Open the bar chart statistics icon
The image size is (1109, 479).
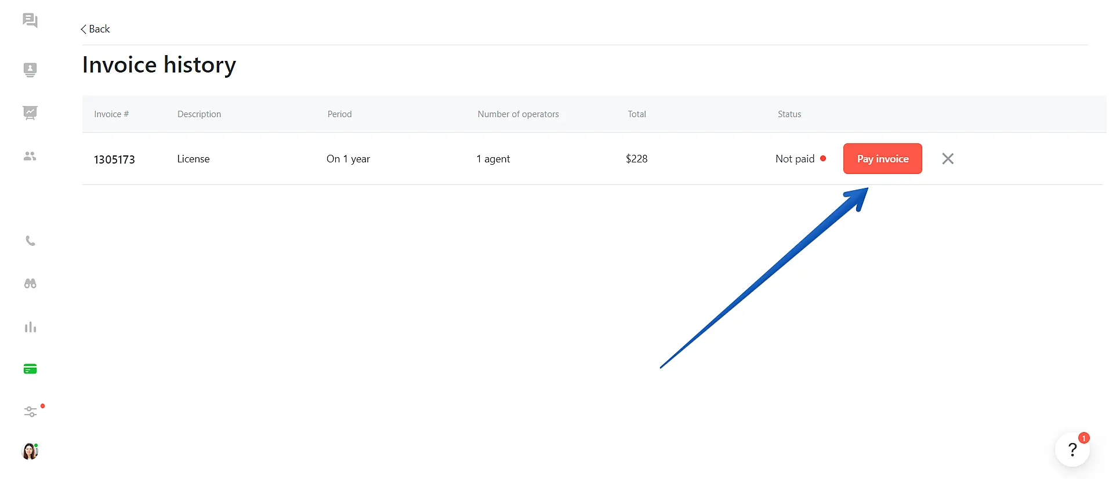30,327
